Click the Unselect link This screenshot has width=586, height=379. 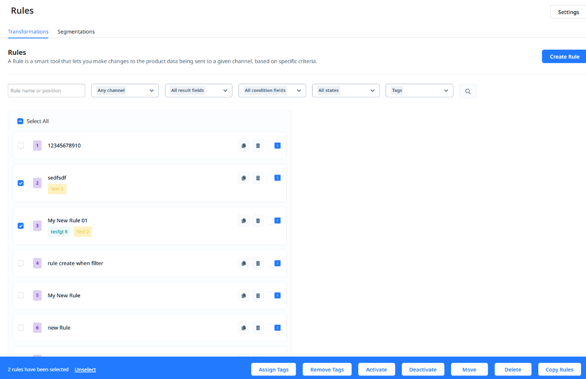85,370
